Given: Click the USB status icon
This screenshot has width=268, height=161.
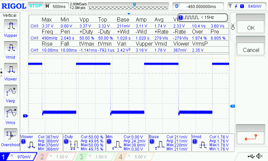Looking at the screenshot, I should tap(251, 156).
